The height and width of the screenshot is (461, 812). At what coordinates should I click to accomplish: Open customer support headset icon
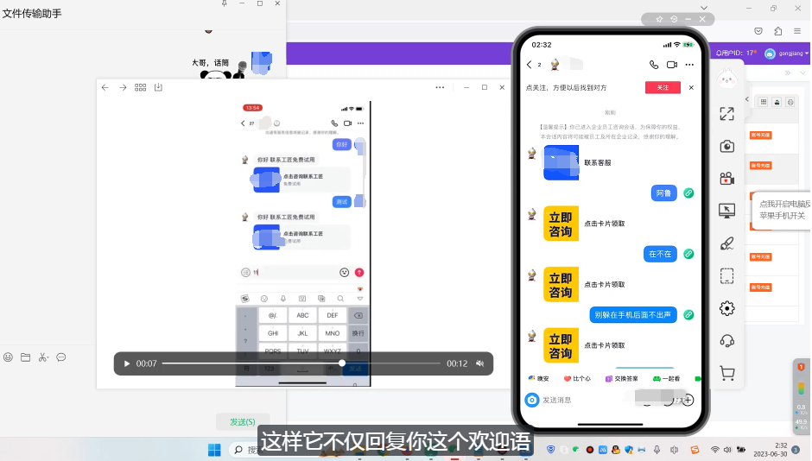[x=727, y=340]
